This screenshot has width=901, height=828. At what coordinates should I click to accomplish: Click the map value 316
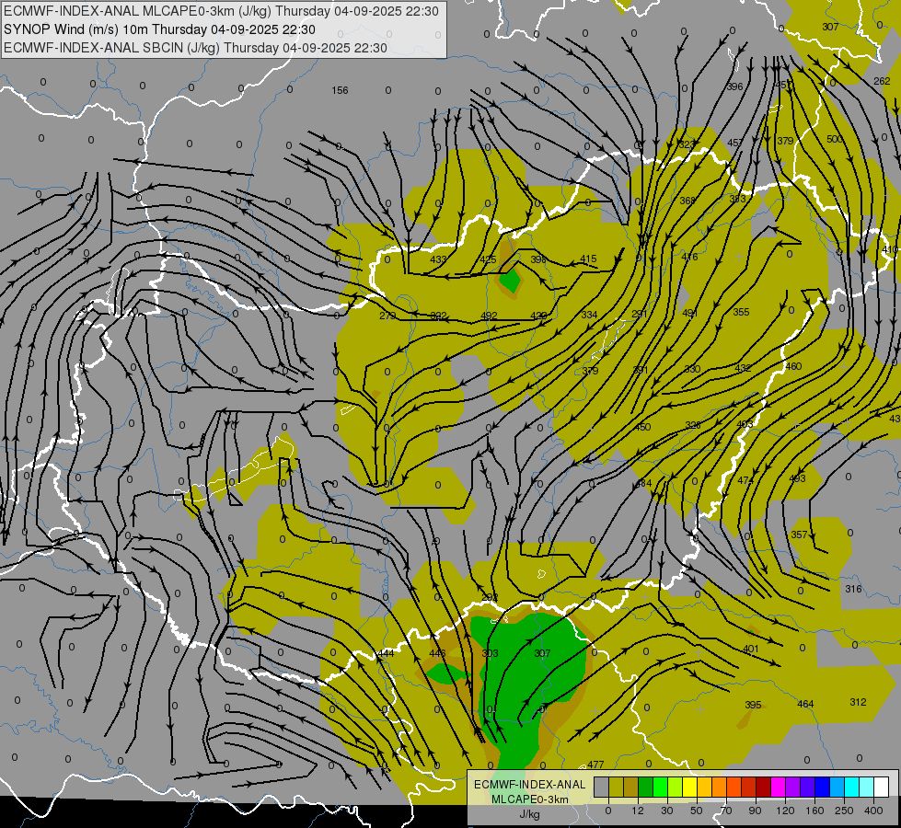pyautogui.click(x=853, y=589)
